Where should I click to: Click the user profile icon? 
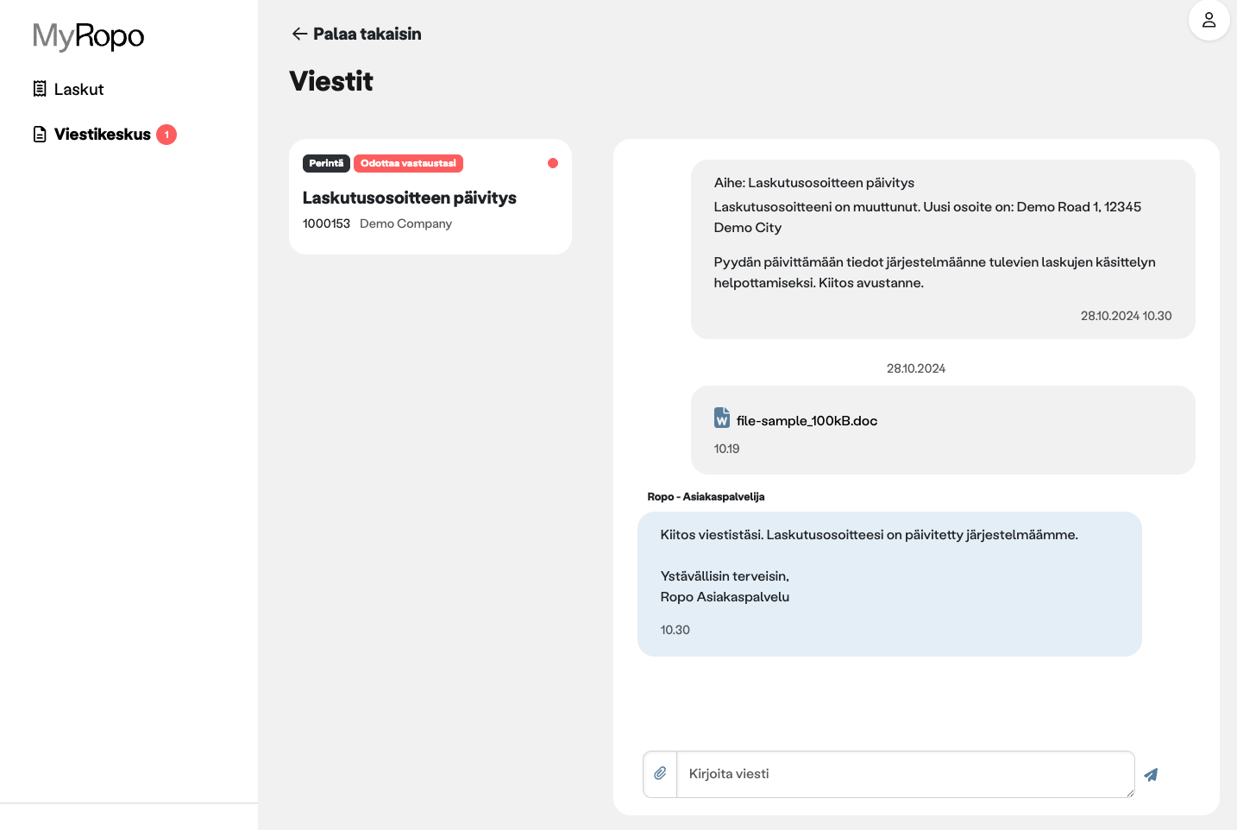coord(1209,20)
